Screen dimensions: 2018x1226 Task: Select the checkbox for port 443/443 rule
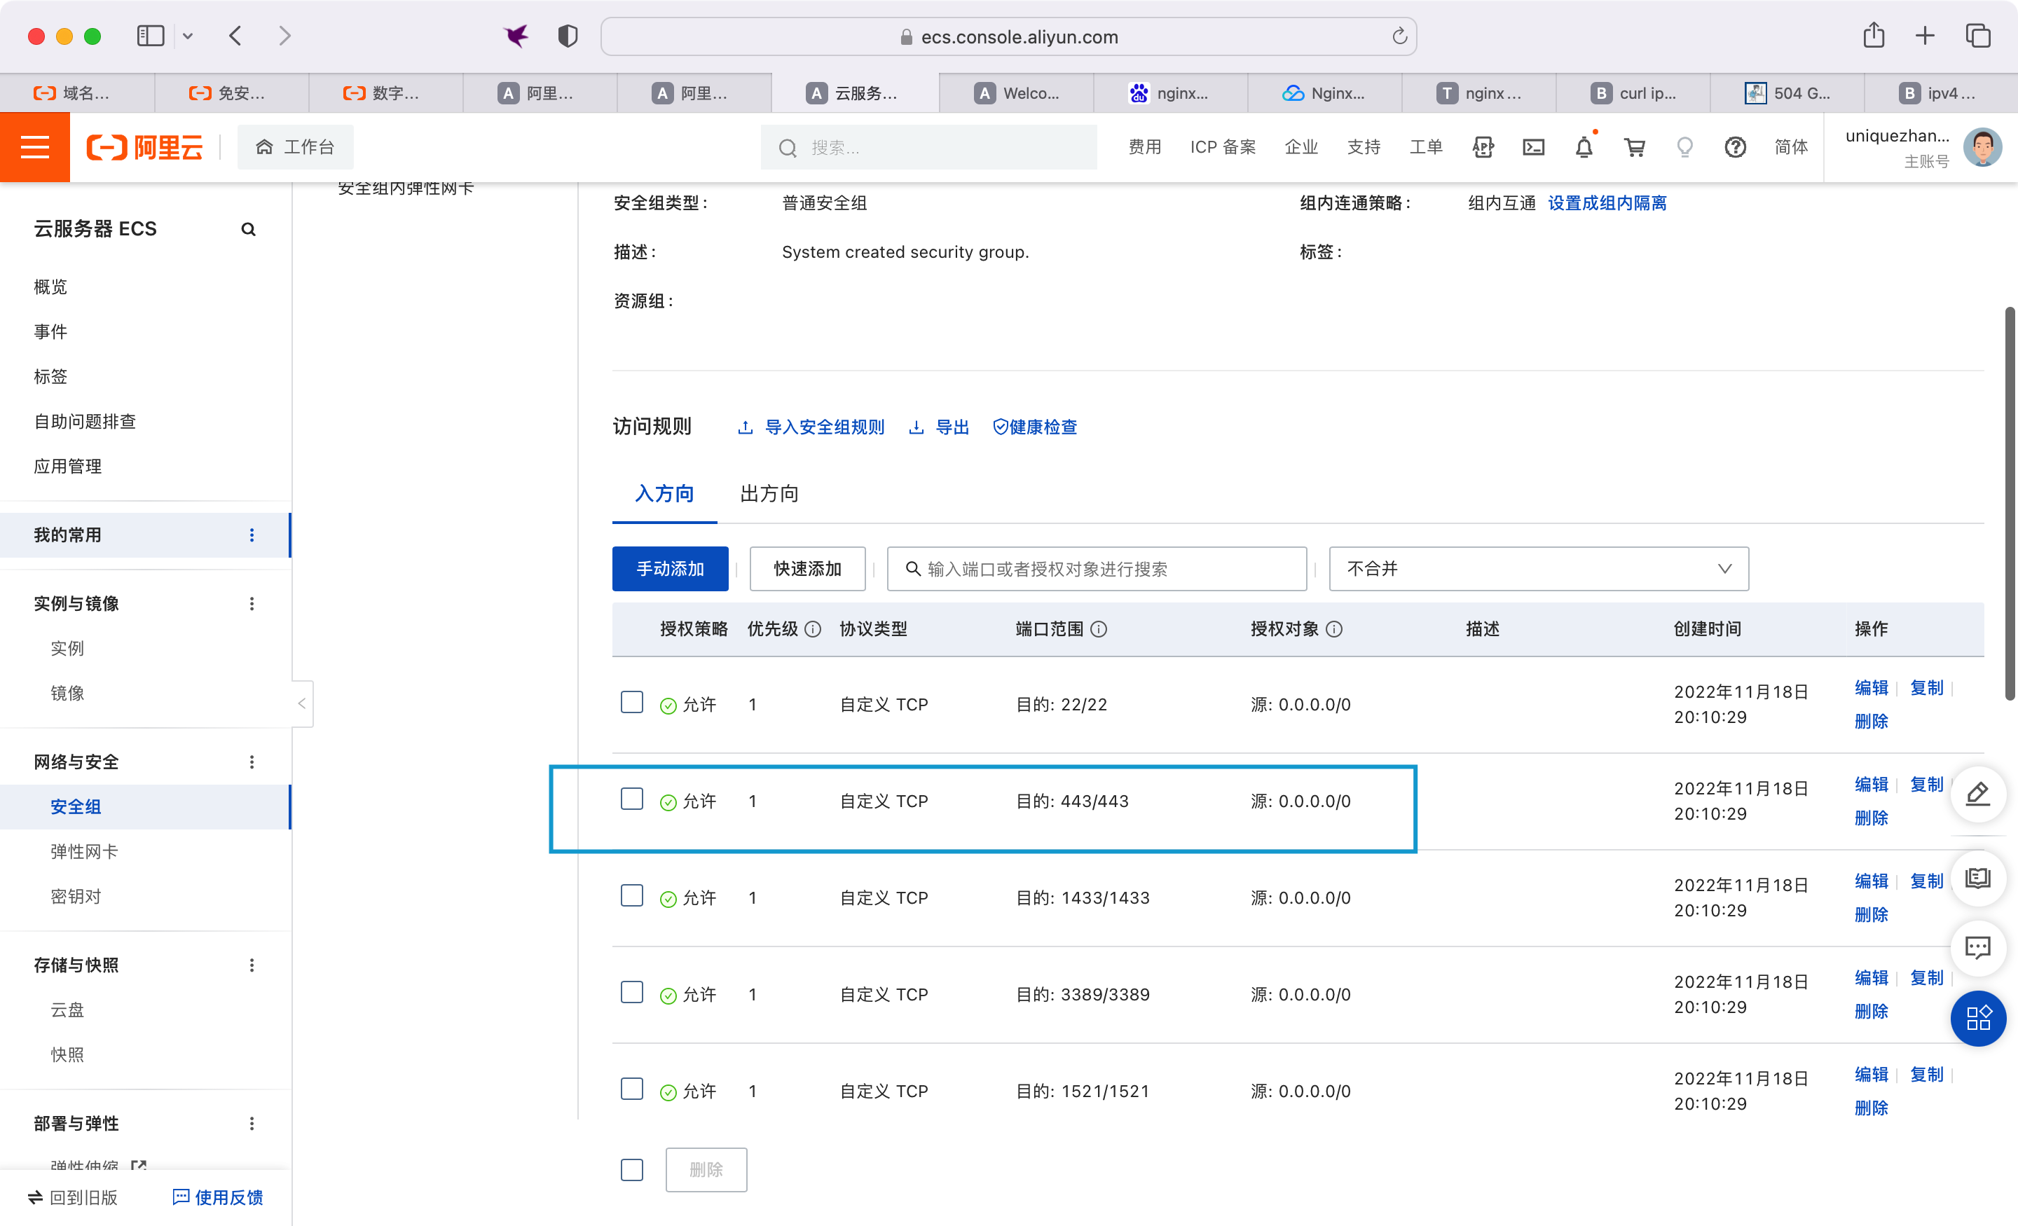click(x=632, y=799)
